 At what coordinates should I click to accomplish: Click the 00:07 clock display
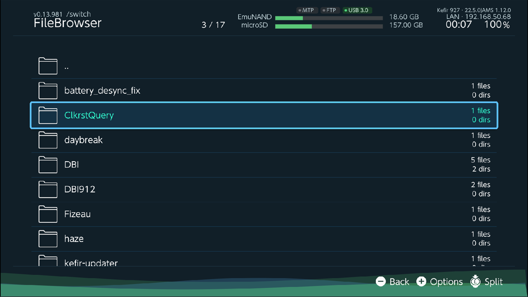click(x=459, y=25)
